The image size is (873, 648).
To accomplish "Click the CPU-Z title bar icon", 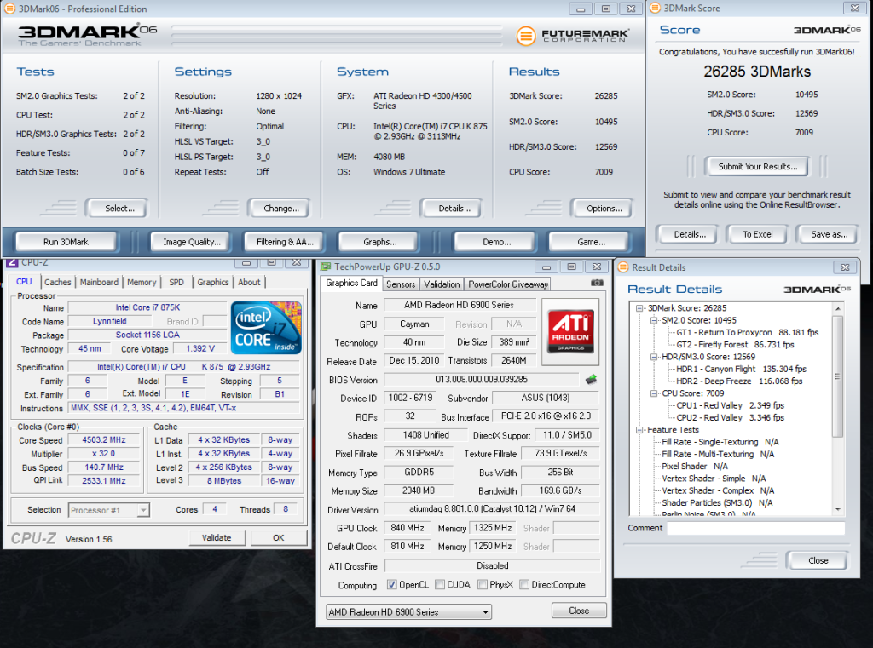I will 12,262.
